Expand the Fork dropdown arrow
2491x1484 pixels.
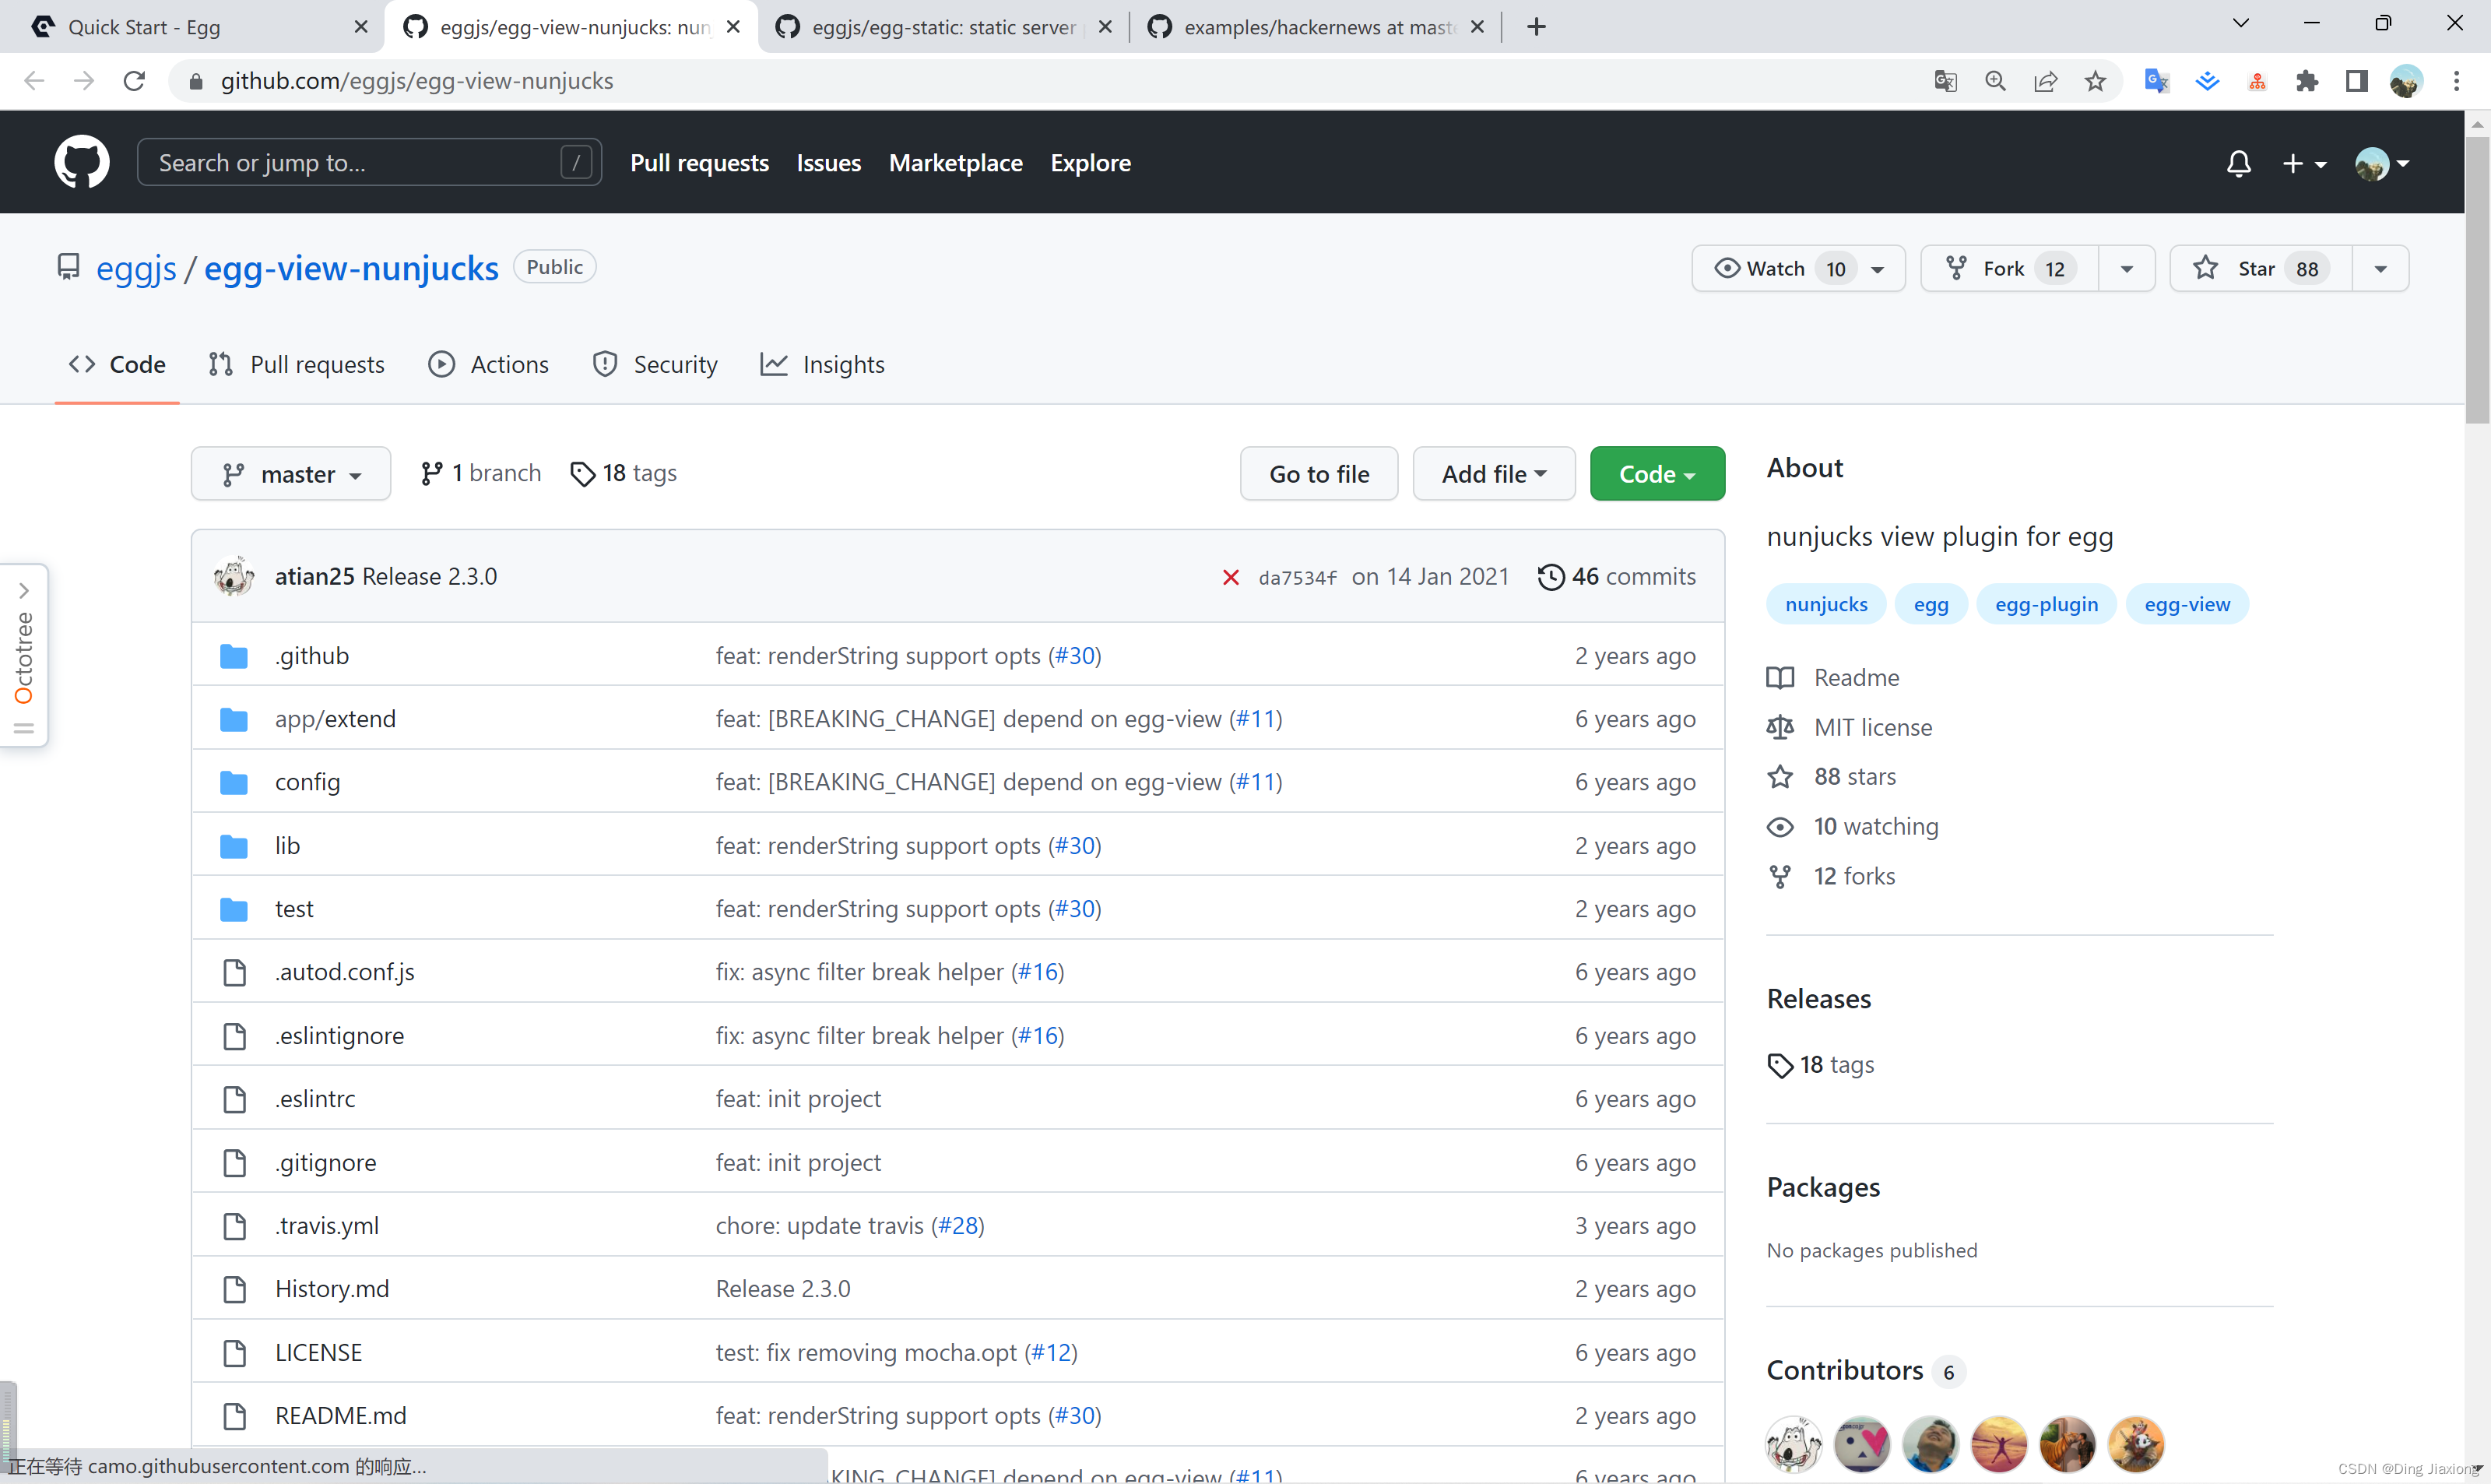(x=2127, y=268)
